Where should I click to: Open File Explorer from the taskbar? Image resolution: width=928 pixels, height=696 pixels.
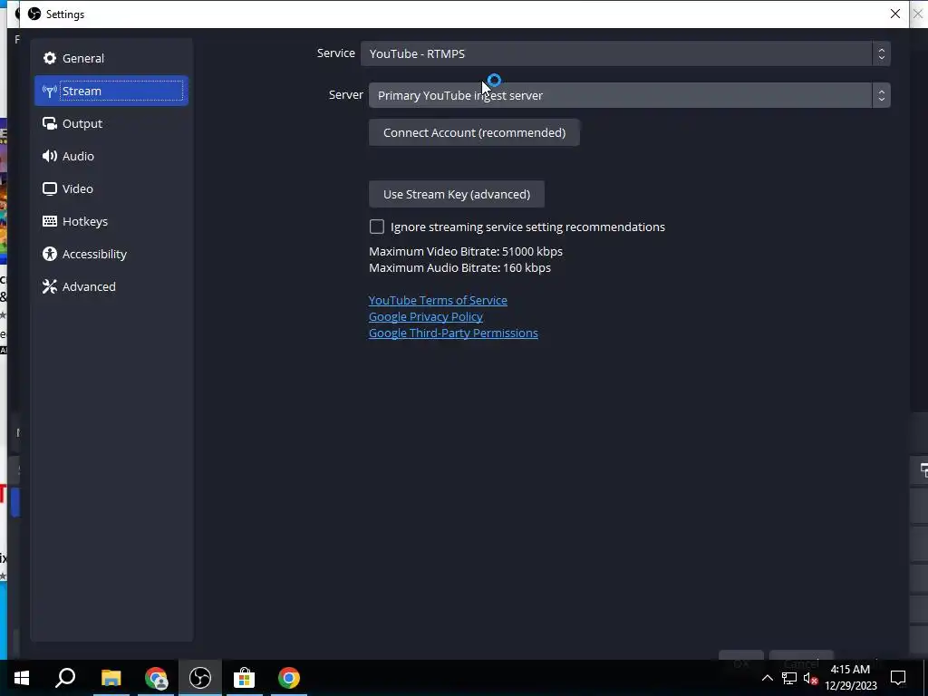tap(111, 677)
